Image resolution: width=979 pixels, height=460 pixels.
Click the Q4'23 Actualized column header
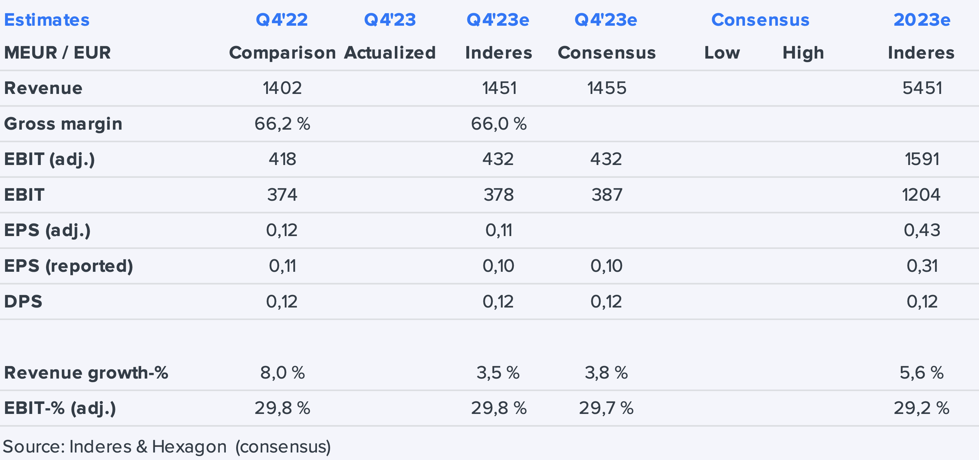coord(390,20)
